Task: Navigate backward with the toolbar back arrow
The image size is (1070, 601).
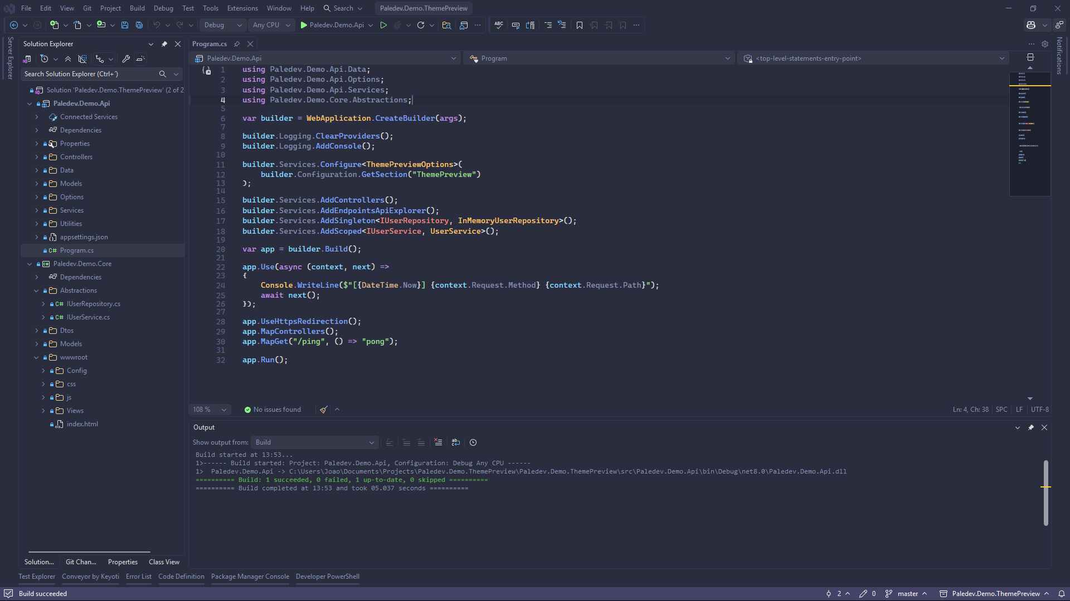Action: point(14,25)
